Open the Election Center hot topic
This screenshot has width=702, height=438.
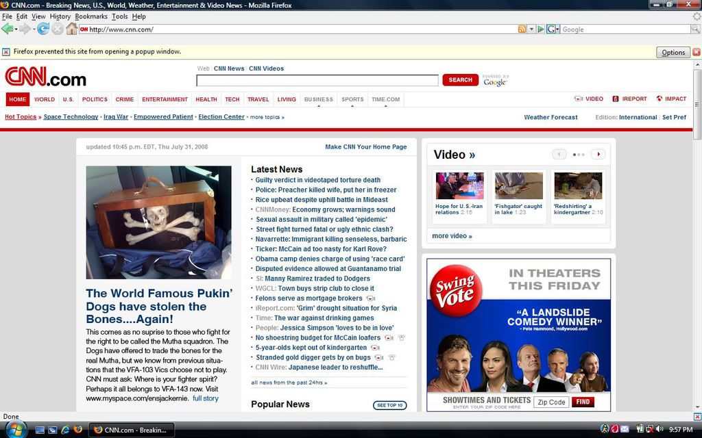[x=221, y=116]
